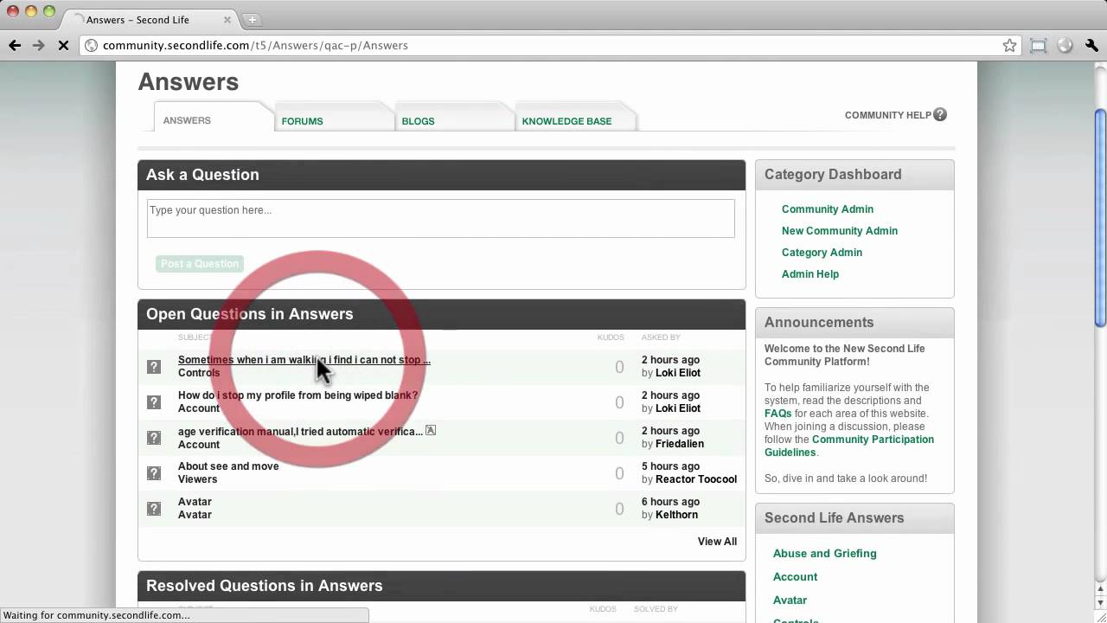Open the Avatar category in Second Life Answers
Viewport: 1107px width, 623px height.
790,600
